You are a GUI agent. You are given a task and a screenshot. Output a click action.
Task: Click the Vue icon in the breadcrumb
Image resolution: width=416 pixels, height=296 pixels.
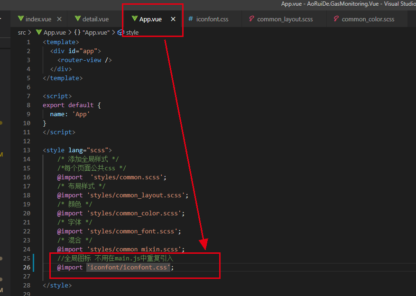[39, 32]
